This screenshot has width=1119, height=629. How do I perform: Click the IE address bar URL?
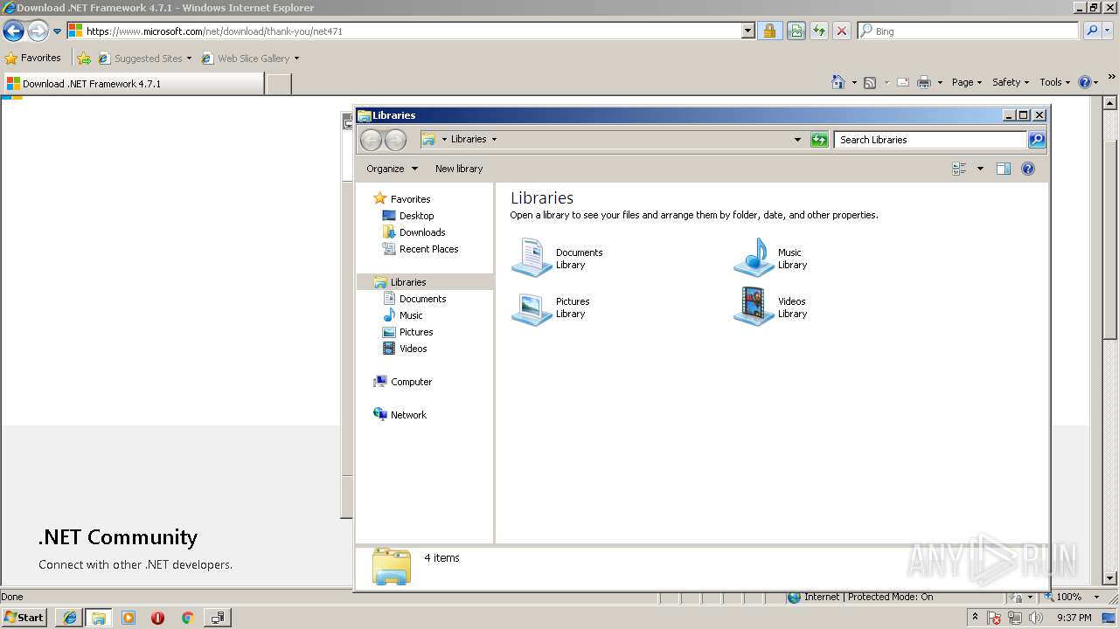click(404, 31)
